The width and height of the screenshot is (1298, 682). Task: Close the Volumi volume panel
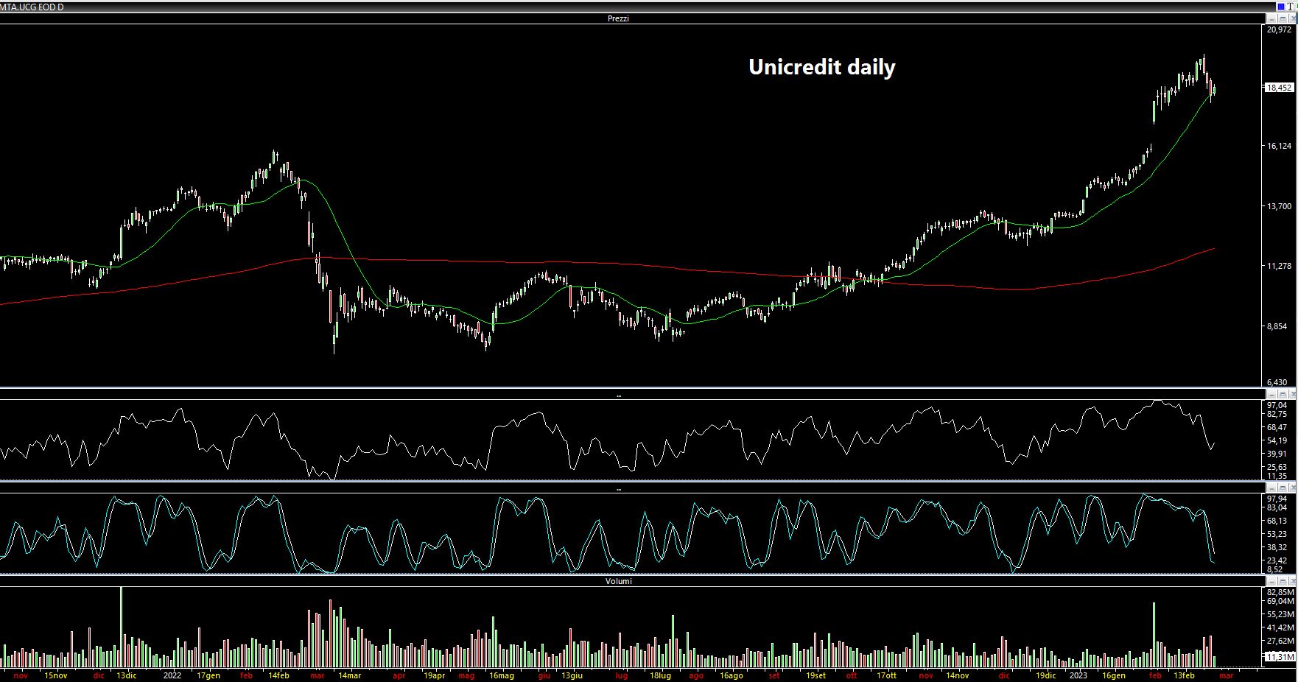click(1292, 581)
